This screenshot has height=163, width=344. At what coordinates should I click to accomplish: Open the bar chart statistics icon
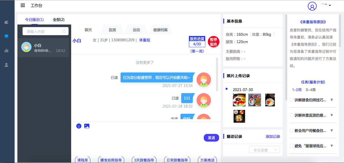(x=6, y=51)
